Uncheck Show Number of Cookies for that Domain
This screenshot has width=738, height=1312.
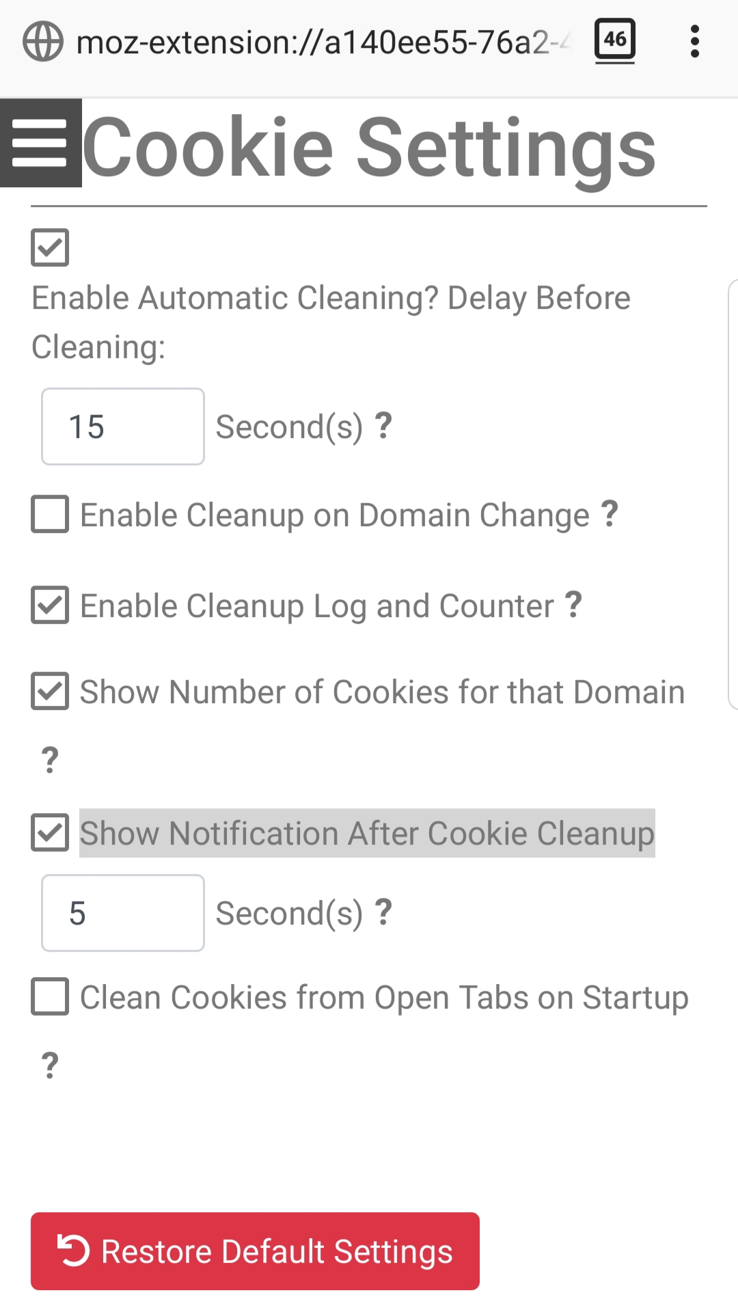point(50,691)
